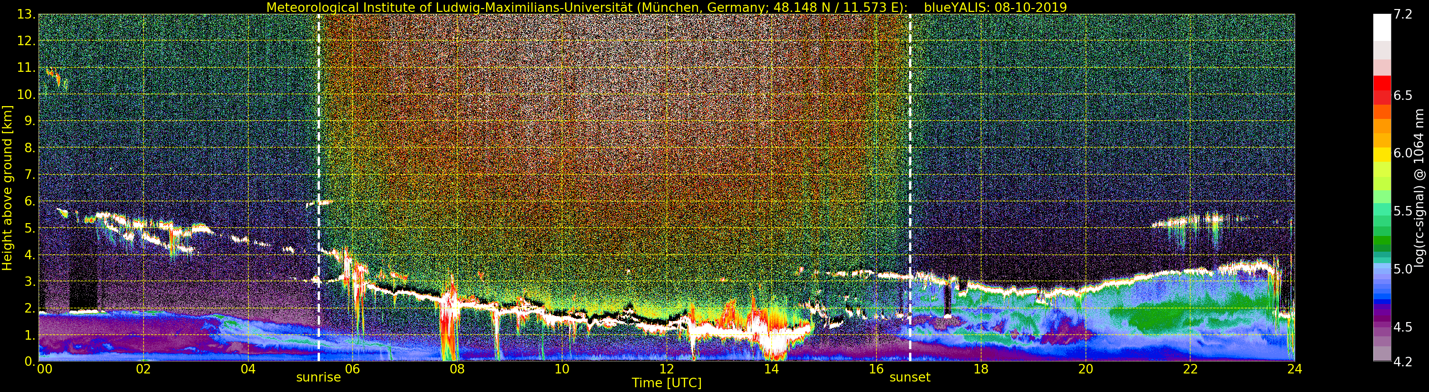Click the height axis tick label 10.
The width and height of the screenshot is (1429, 392).
tap(27, 94)
